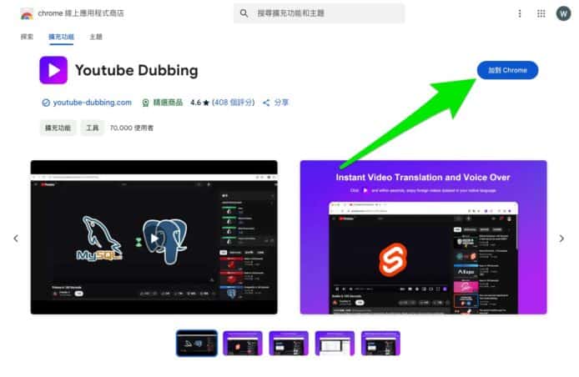Open the youtube-dubbing.com link

92,103
